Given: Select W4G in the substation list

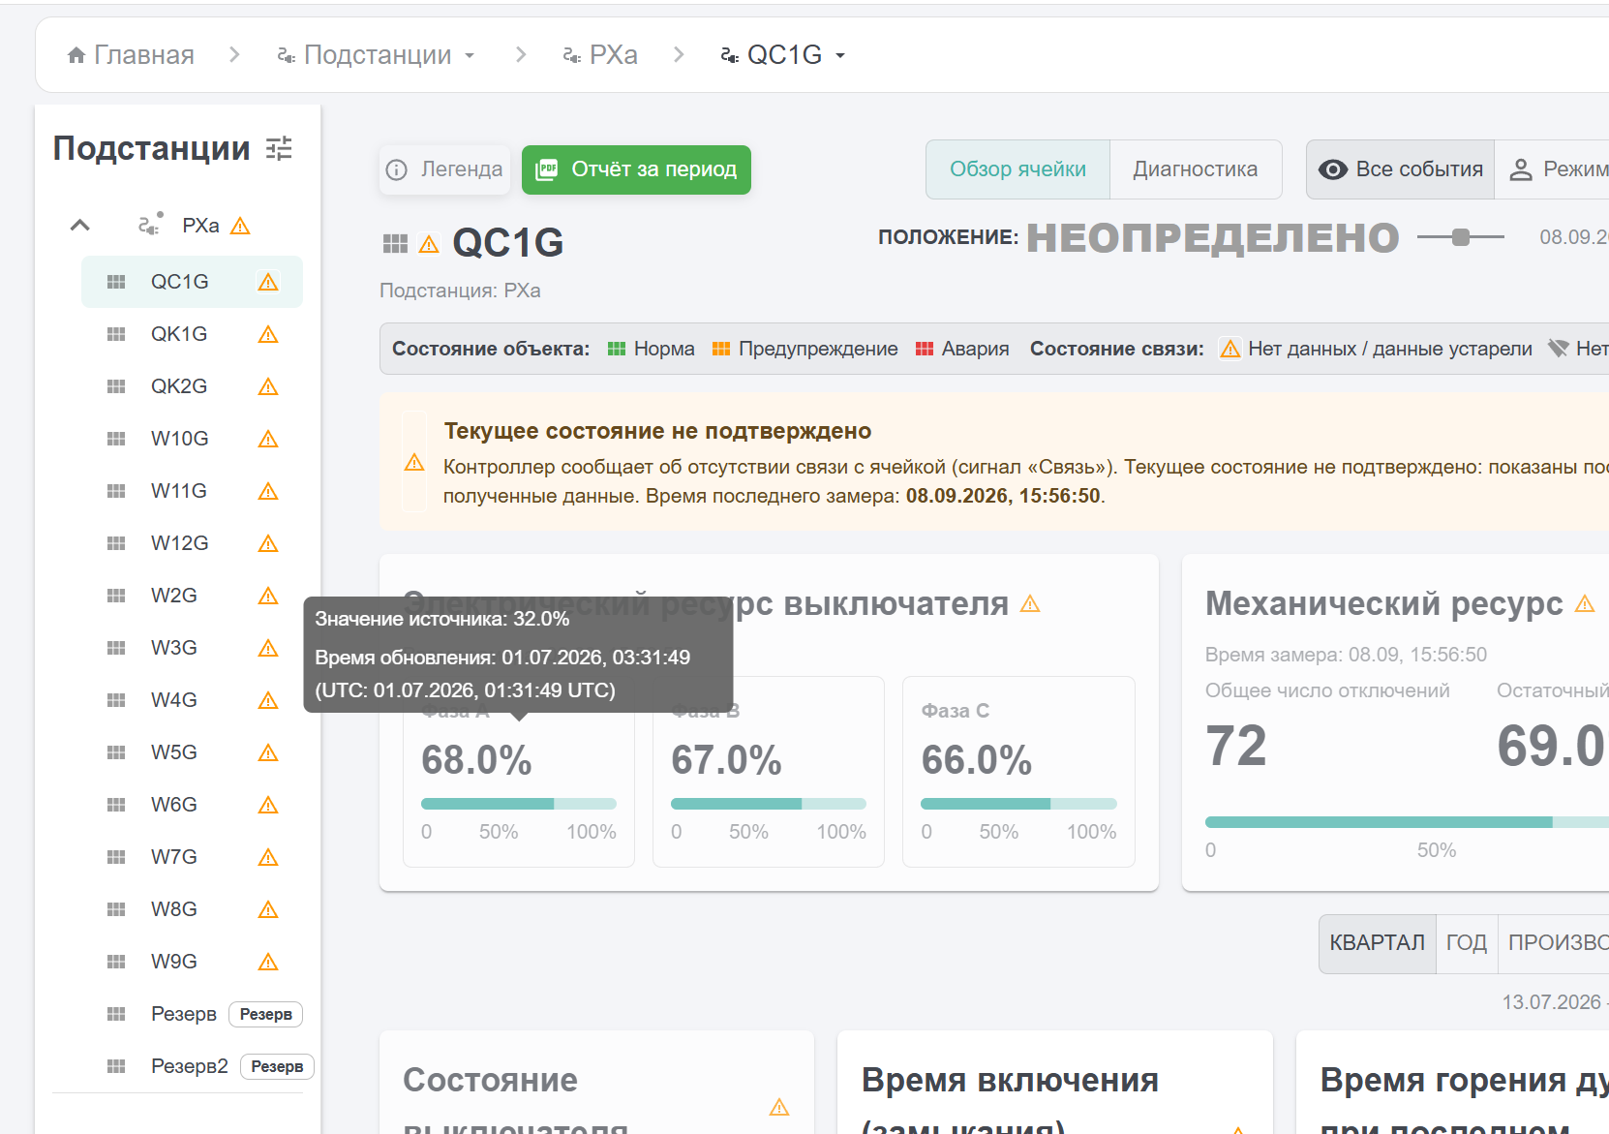Looking at the screenshot, I should click(x=192, y=700).
